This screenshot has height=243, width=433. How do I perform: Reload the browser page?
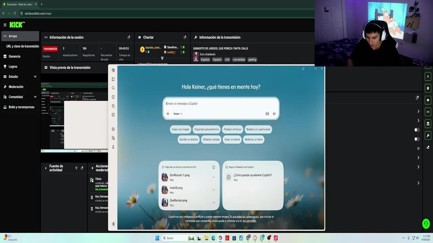(x=15, y=13)
